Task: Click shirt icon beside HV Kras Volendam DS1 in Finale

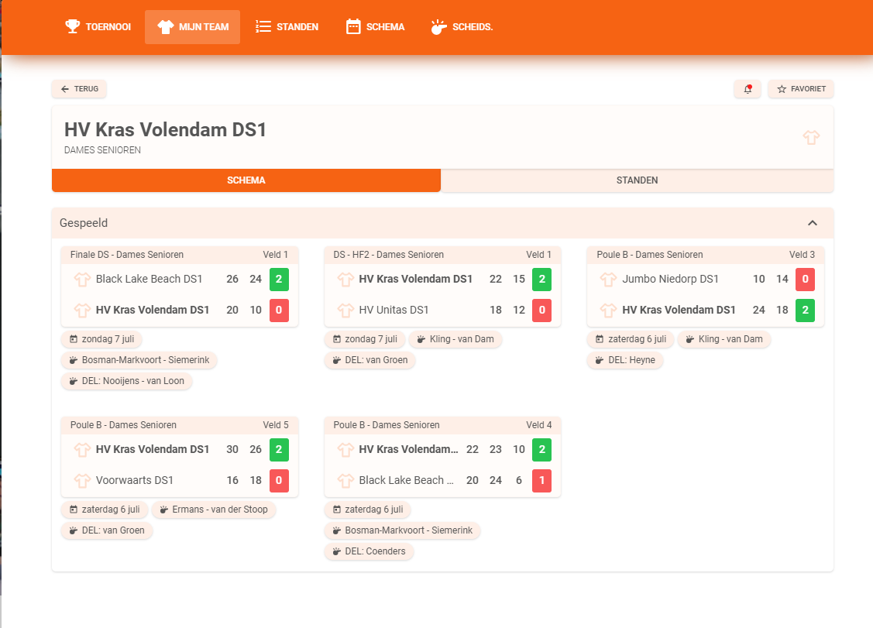Action: [82, 310]
